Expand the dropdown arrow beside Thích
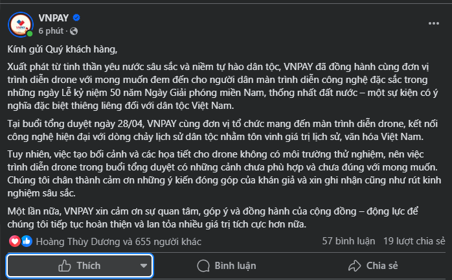 (144, 266)
